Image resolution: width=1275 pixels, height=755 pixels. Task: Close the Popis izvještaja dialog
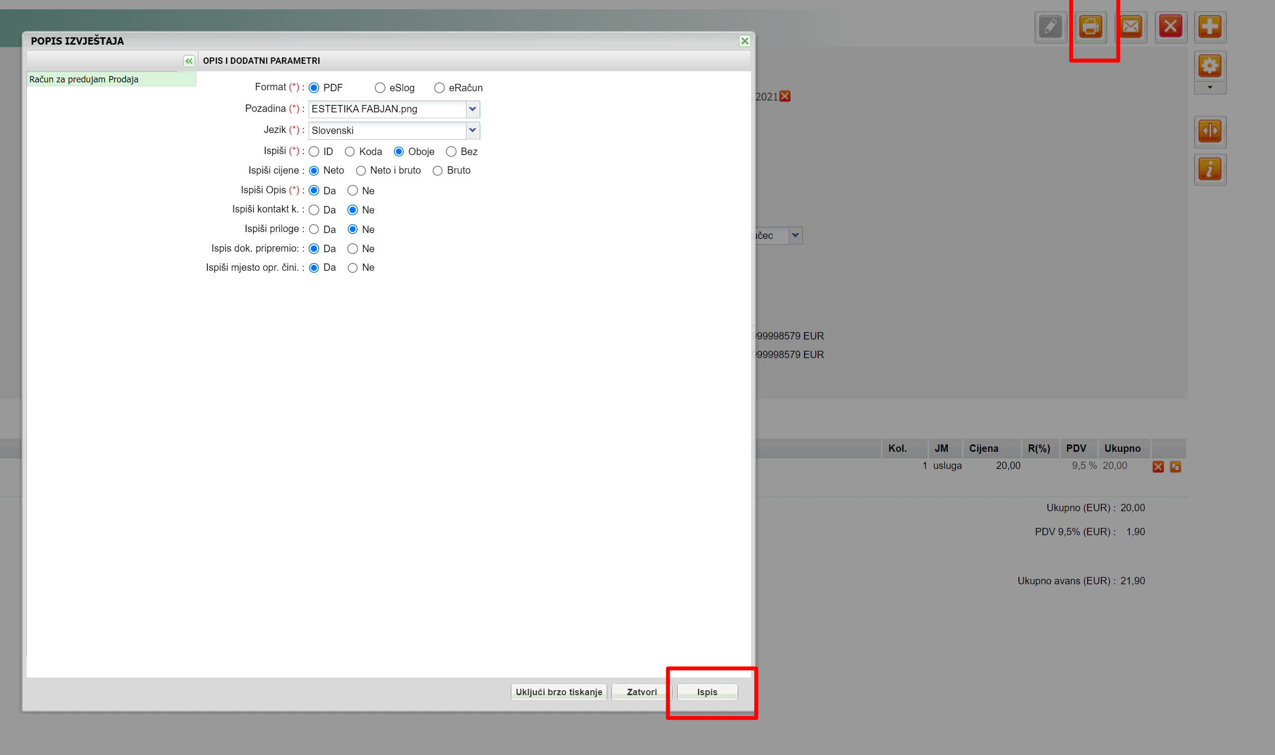pyautogui.click(x=744, y=41)
